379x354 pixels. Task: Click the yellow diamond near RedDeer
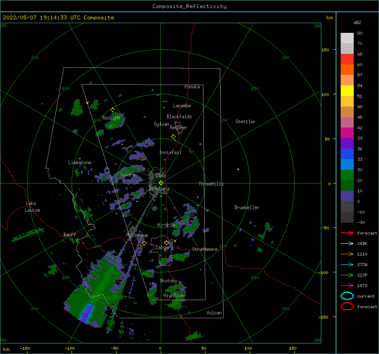[173, 137]
